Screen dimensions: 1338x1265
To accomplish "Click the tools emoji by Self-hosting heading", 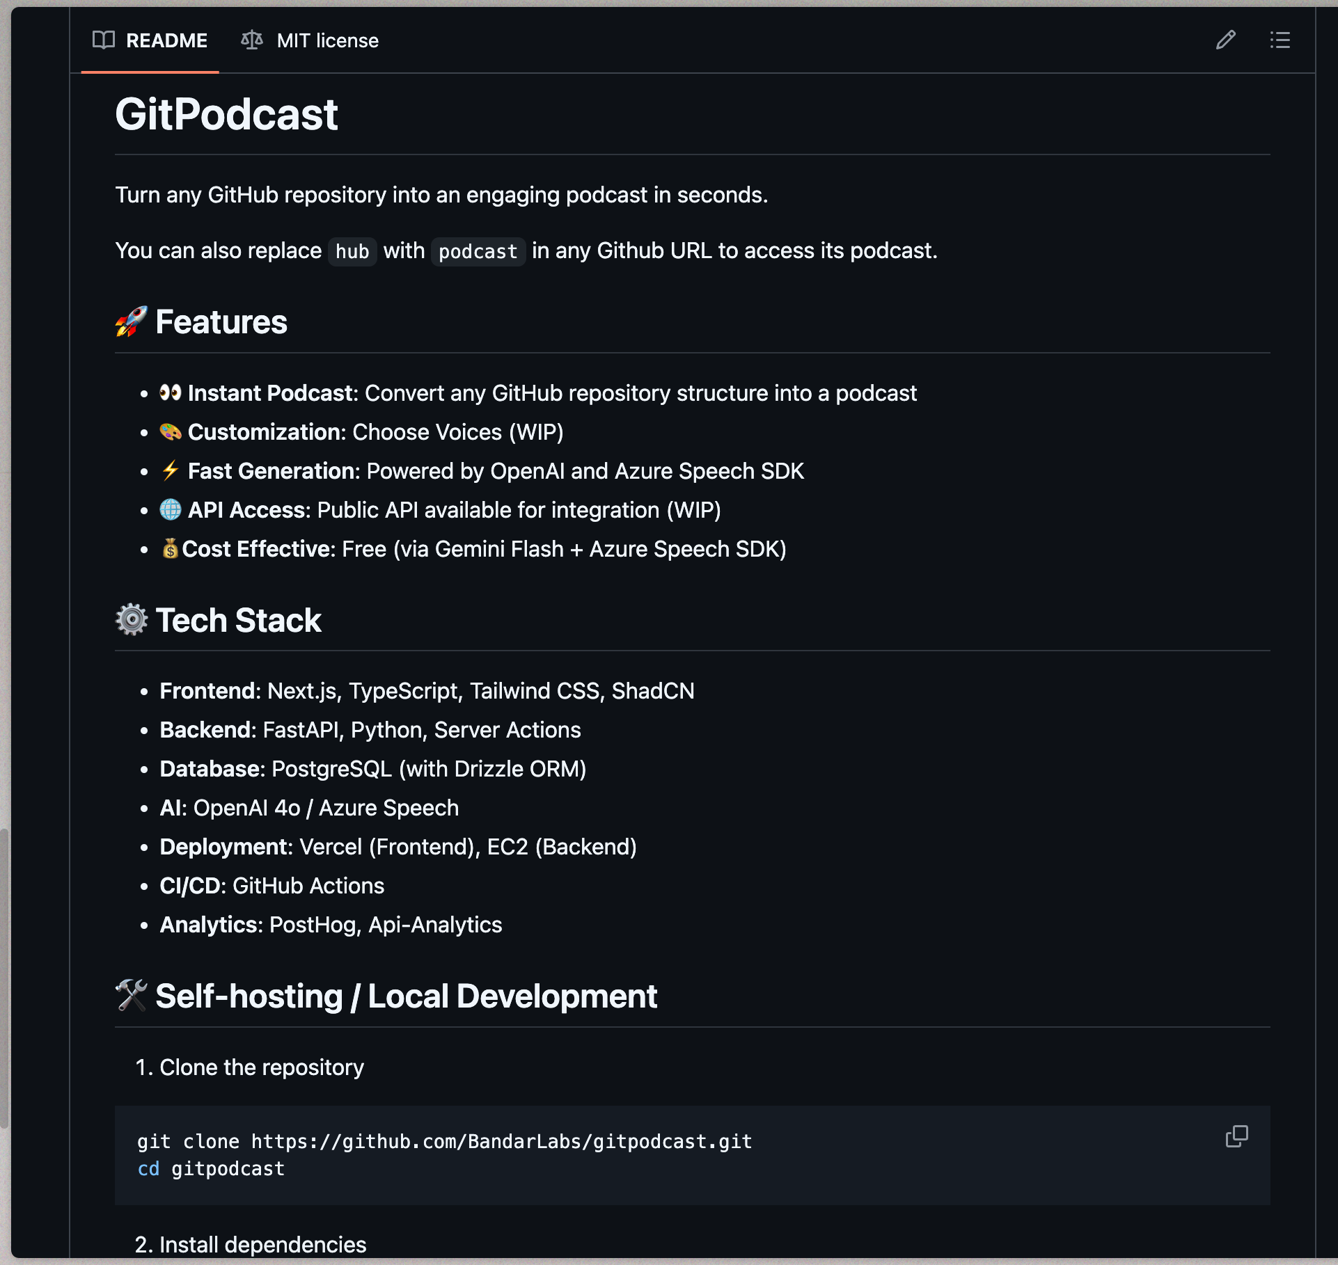I will pos(132,995).
